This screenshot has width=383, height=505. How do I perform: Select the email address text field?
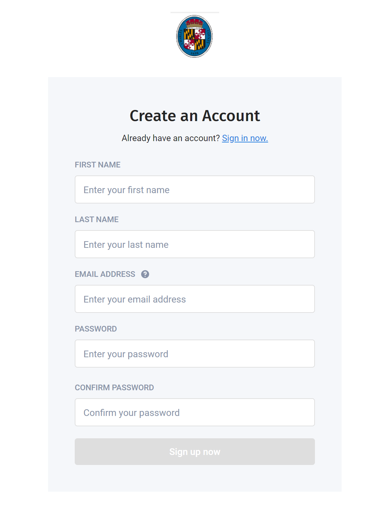coord(195,299)
